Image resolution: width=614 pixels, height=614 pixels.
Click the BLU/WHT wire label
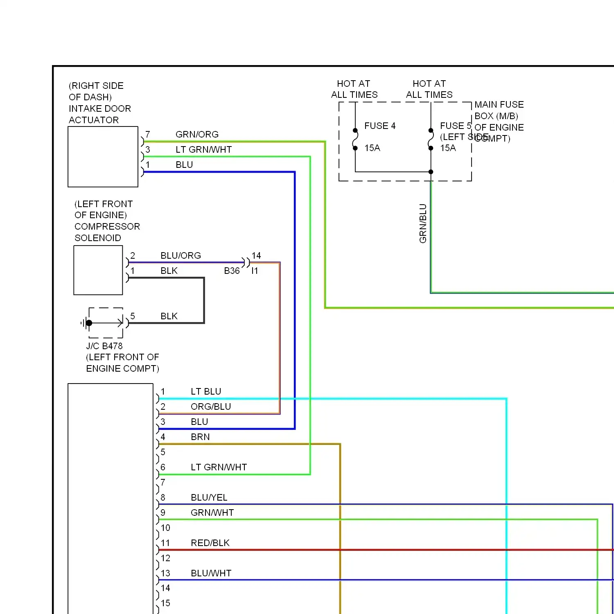point(211,573)
